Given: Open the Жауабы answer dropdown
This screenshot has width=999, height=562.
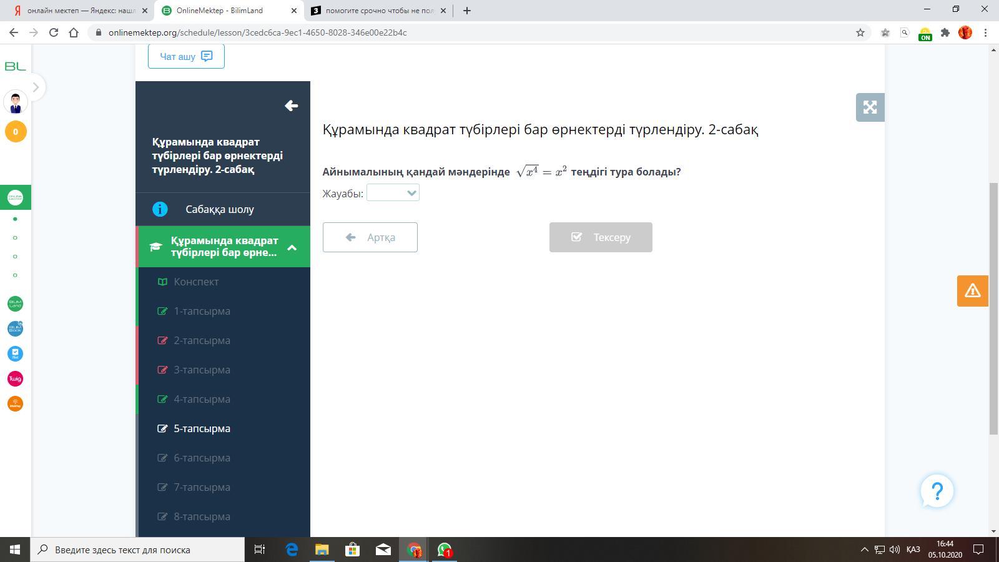Looking at the screenshot, I should pyautogui.click(x=393, y=193).
